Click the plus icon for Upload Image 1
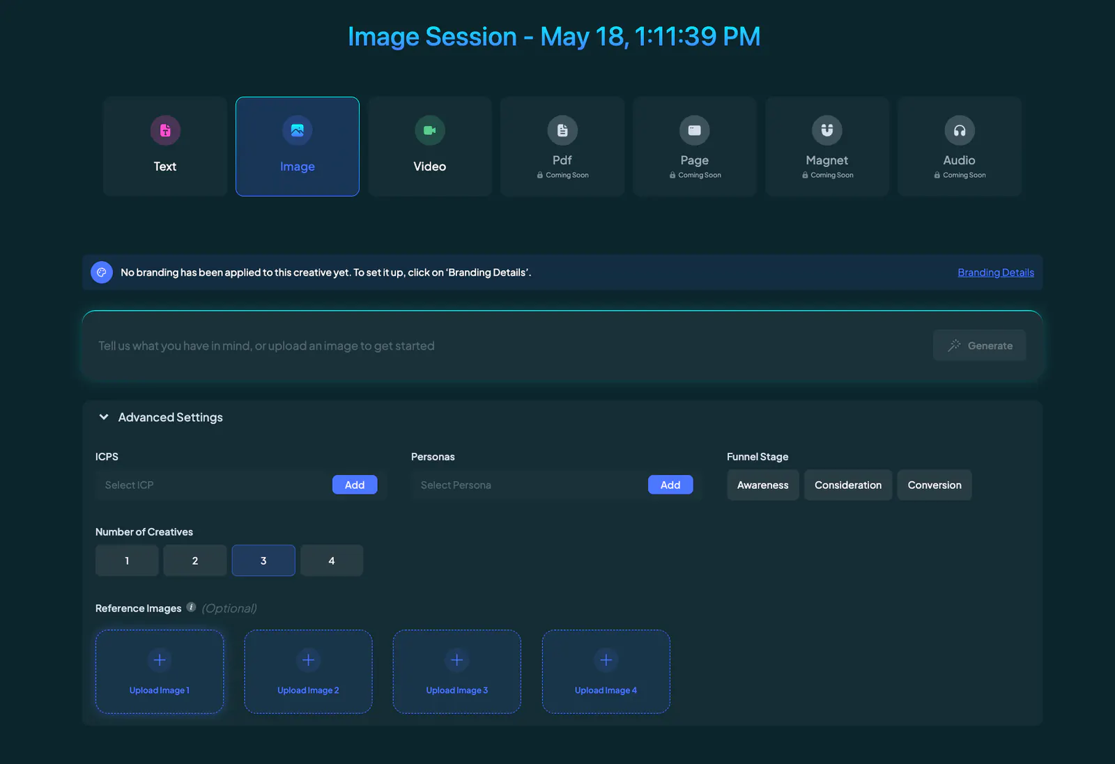The image size is (1115, 764). (160, 660)
